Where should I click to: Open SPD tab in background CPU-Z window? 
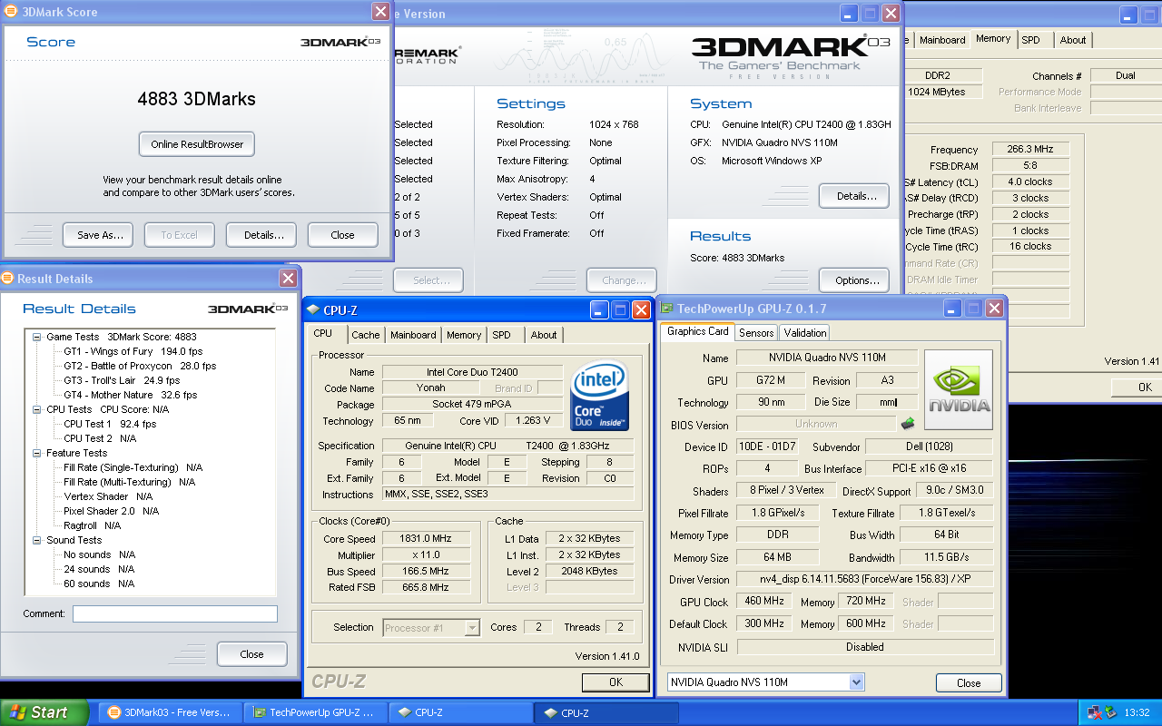tap(1030, 40)
